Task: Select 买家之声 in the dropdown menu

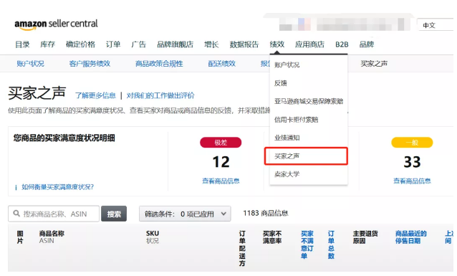Action: click(x=306, y=156)
